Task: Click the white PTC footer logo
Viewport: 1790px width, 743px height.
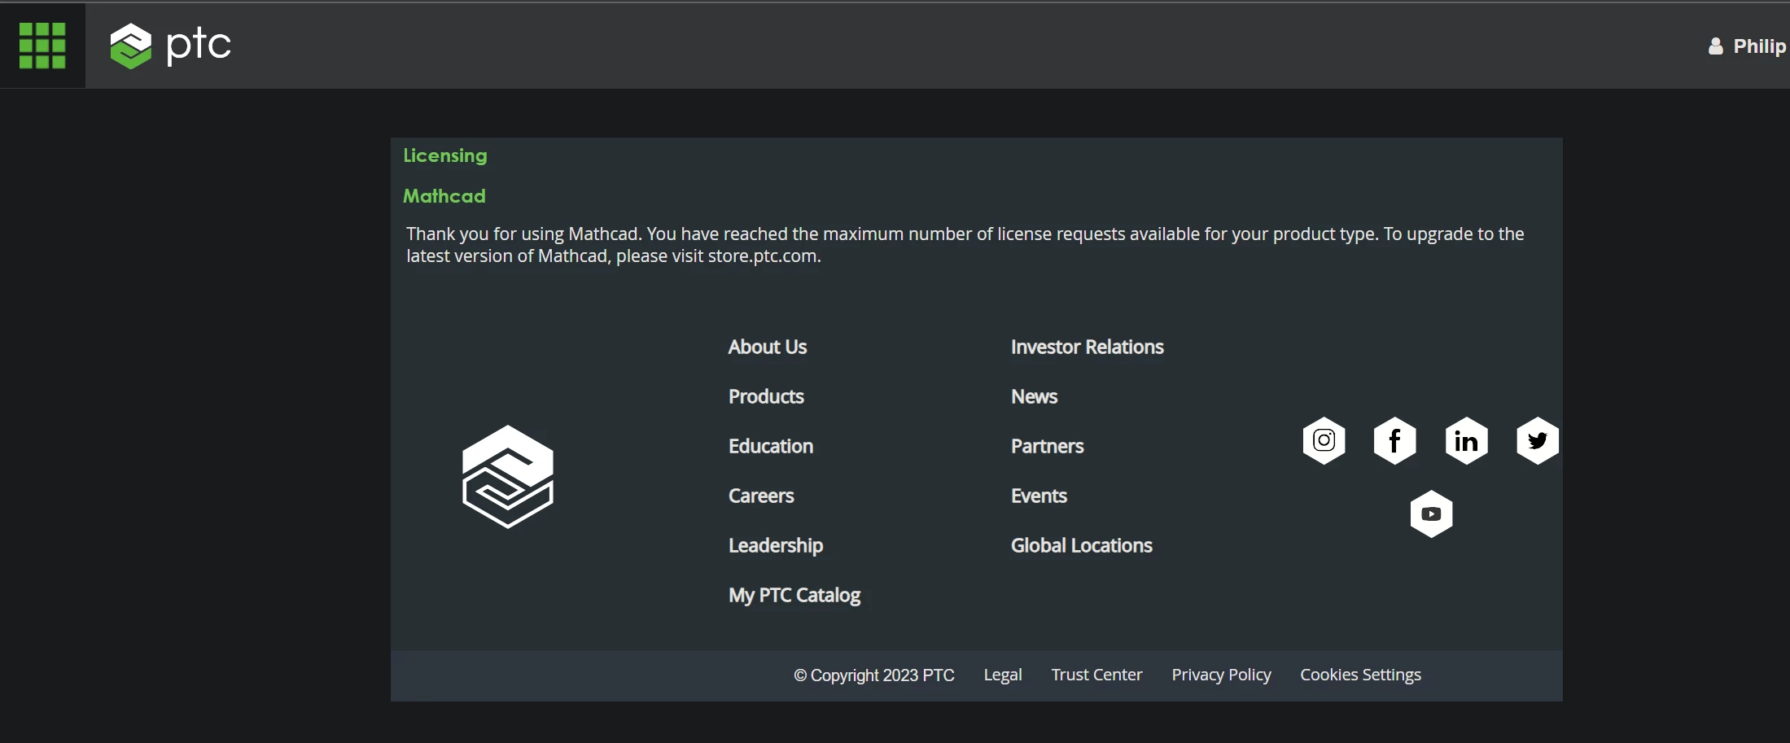Action: pos(508,477)
